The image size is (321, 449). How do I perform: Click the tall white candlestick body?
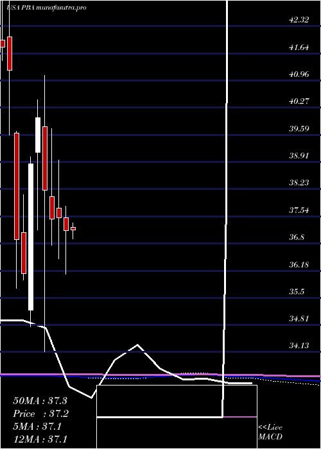click(31, 237)
